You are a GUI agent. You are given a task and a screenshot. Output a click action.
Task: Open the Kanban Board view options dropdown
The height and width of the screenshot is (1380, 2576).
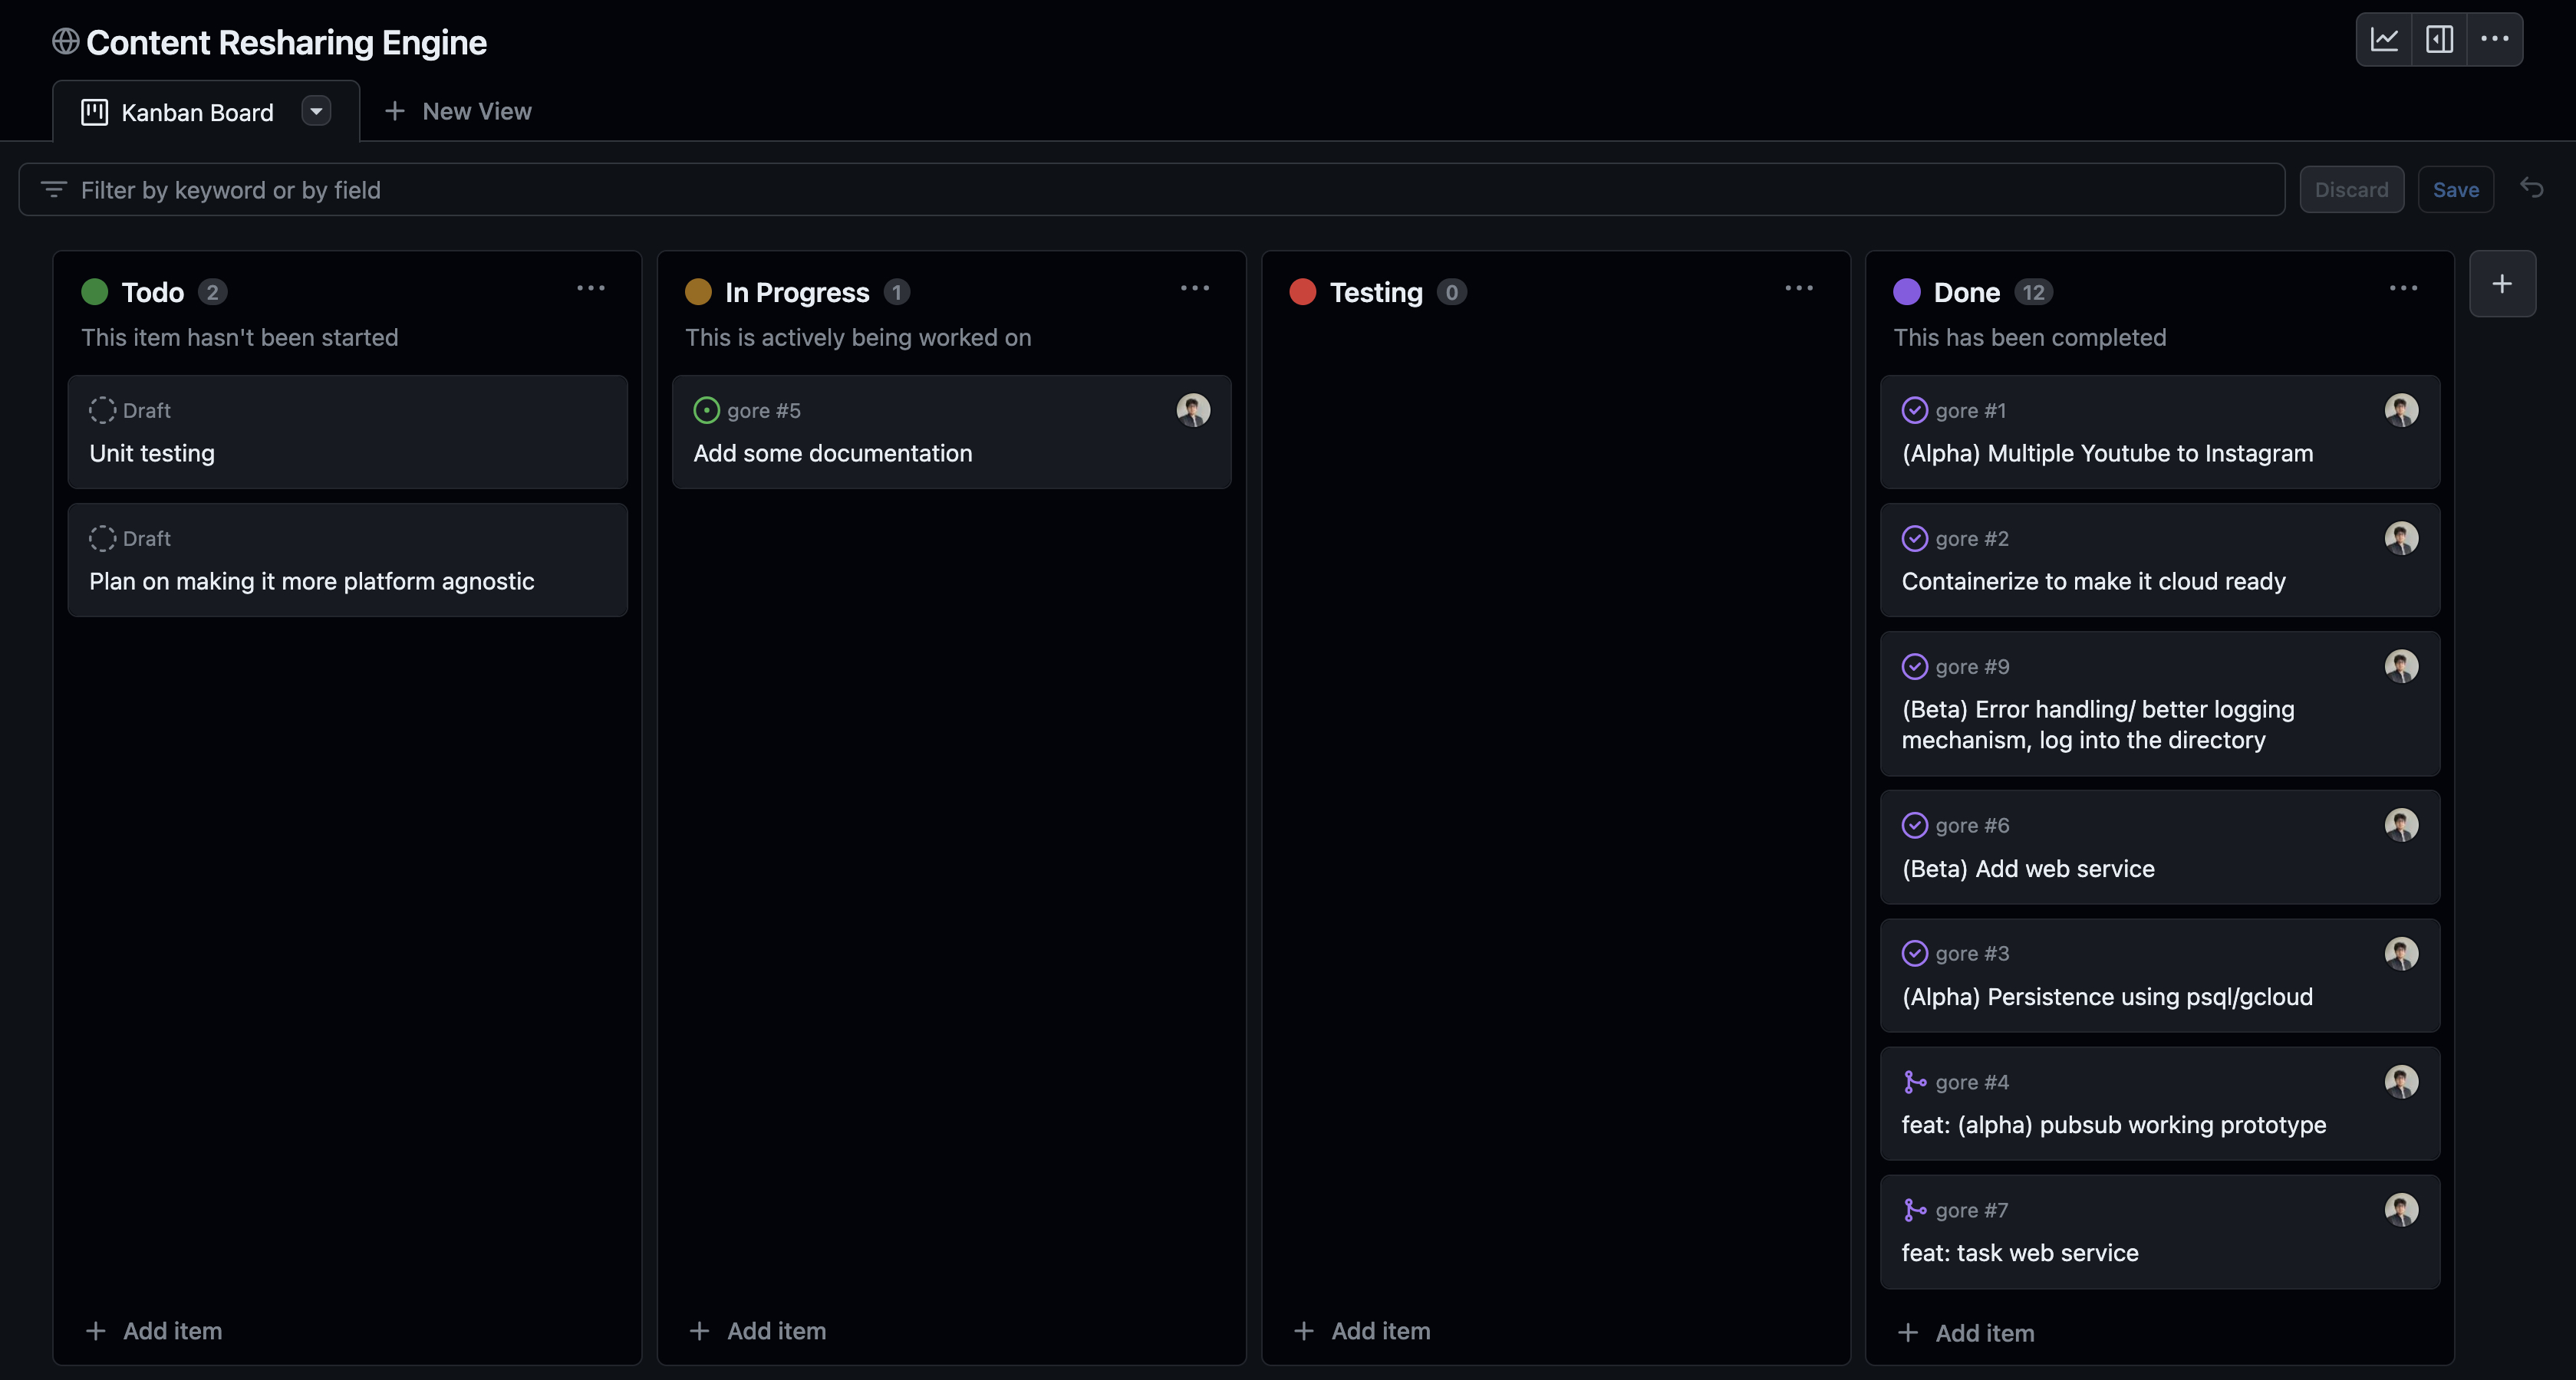coord(316,111)
